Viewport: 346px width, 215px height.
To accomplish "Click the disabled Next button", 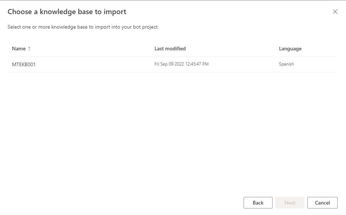I will (x=290, y=203).
